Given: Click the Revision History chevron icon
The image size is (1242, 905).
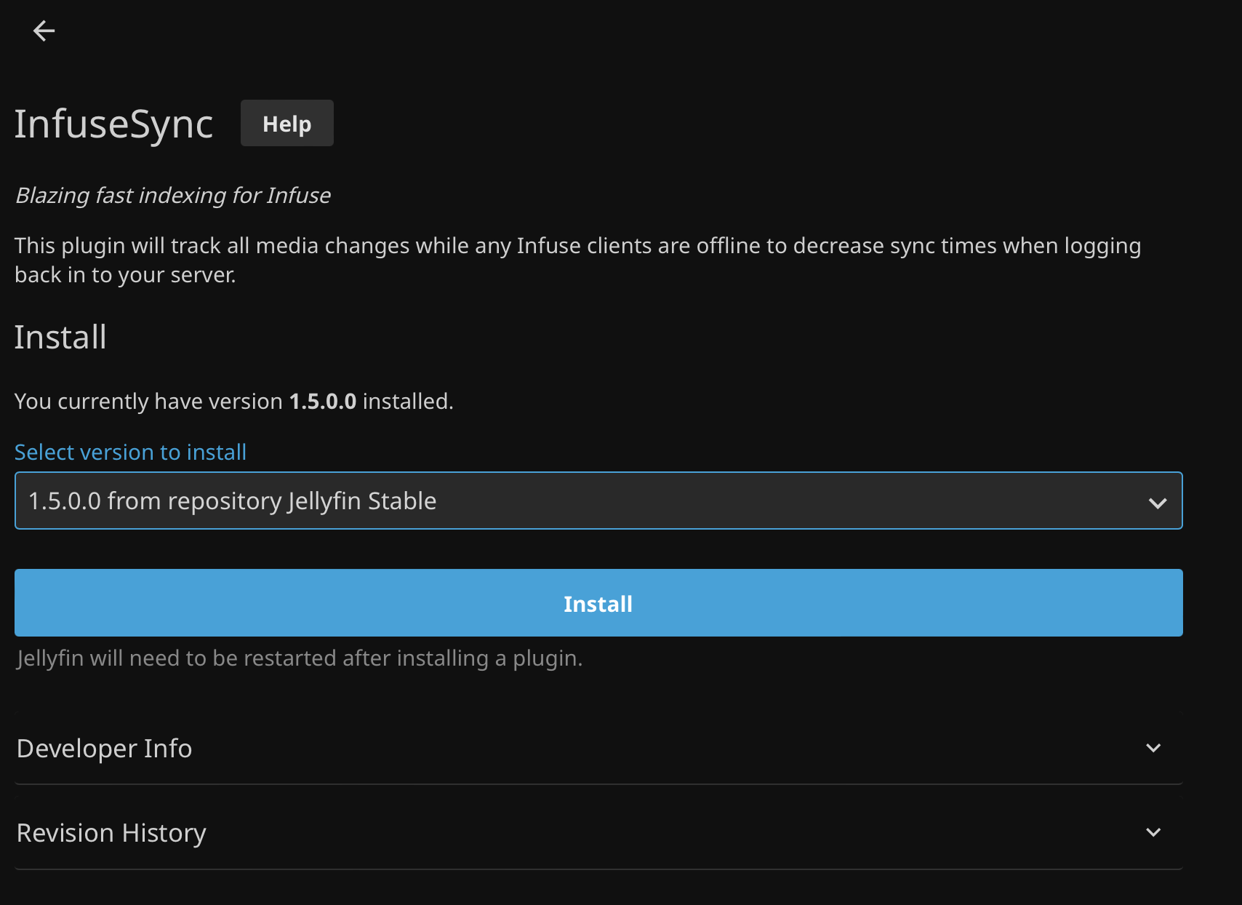Looking at the screenshot, I should click(1153, 832).
